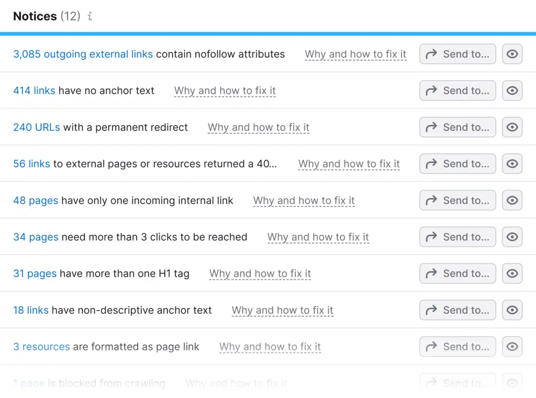The image size is (536, 398).
Task: Send the 31 pages H1 issue to a tool
Action: [x=457, y=274]
